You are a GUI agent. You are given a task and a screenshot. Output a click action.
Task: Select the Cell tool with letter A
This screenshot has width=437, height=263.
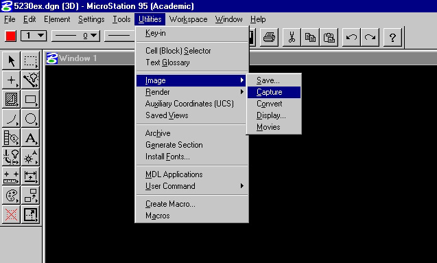click(x=30, y=157)
